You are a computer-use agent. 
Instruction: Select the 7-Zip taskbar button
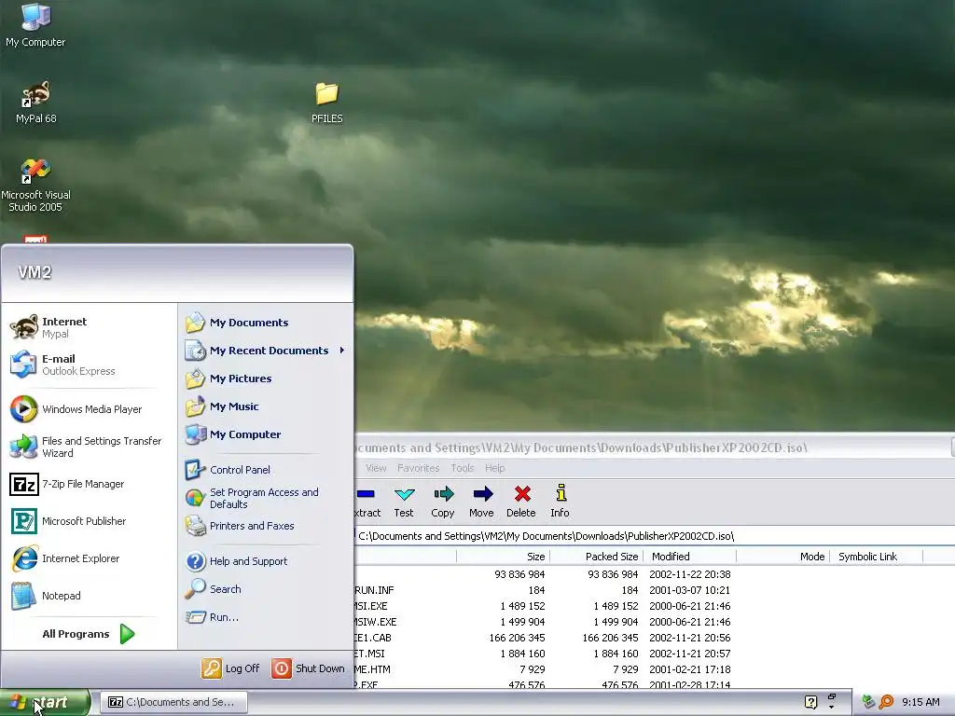173,702
